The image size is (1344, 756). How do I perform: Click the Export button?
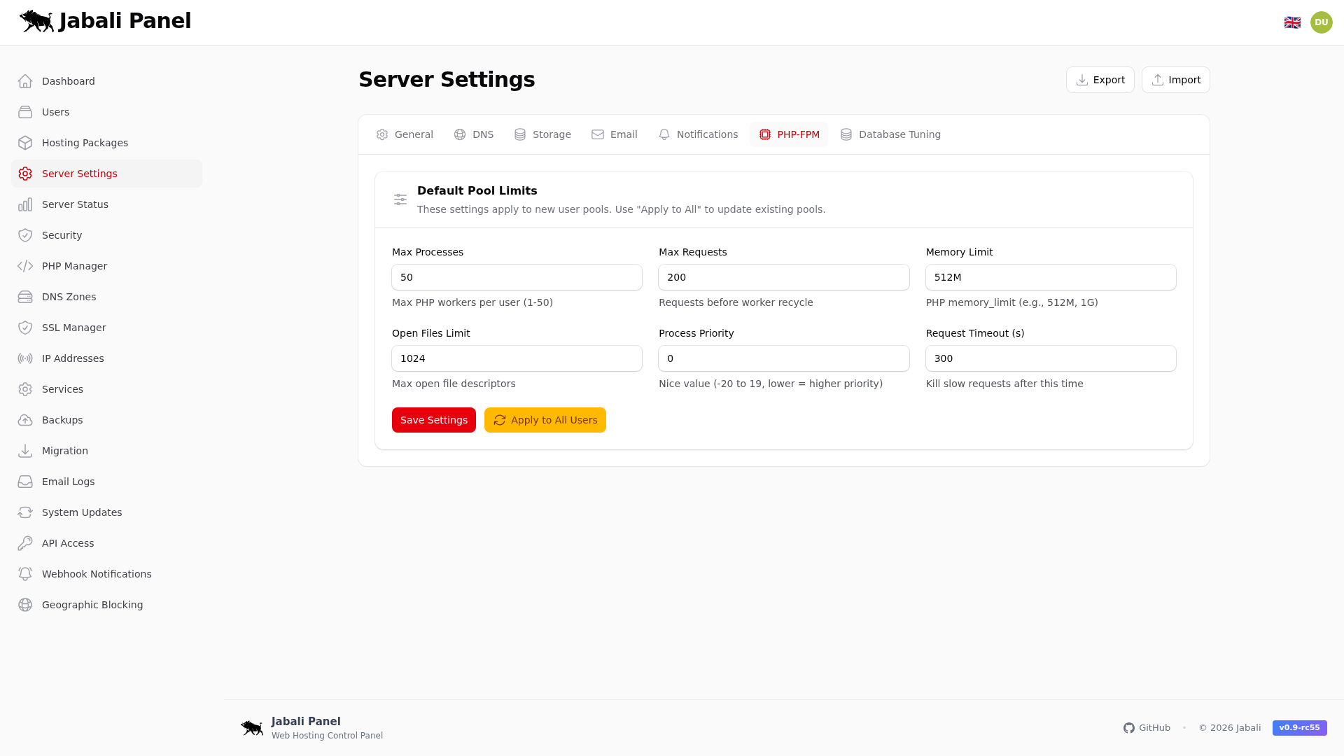tap(1100, 80)
